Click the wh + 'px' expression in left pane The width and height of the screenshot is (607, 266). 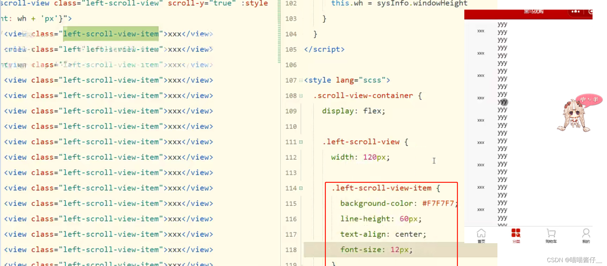38,19
